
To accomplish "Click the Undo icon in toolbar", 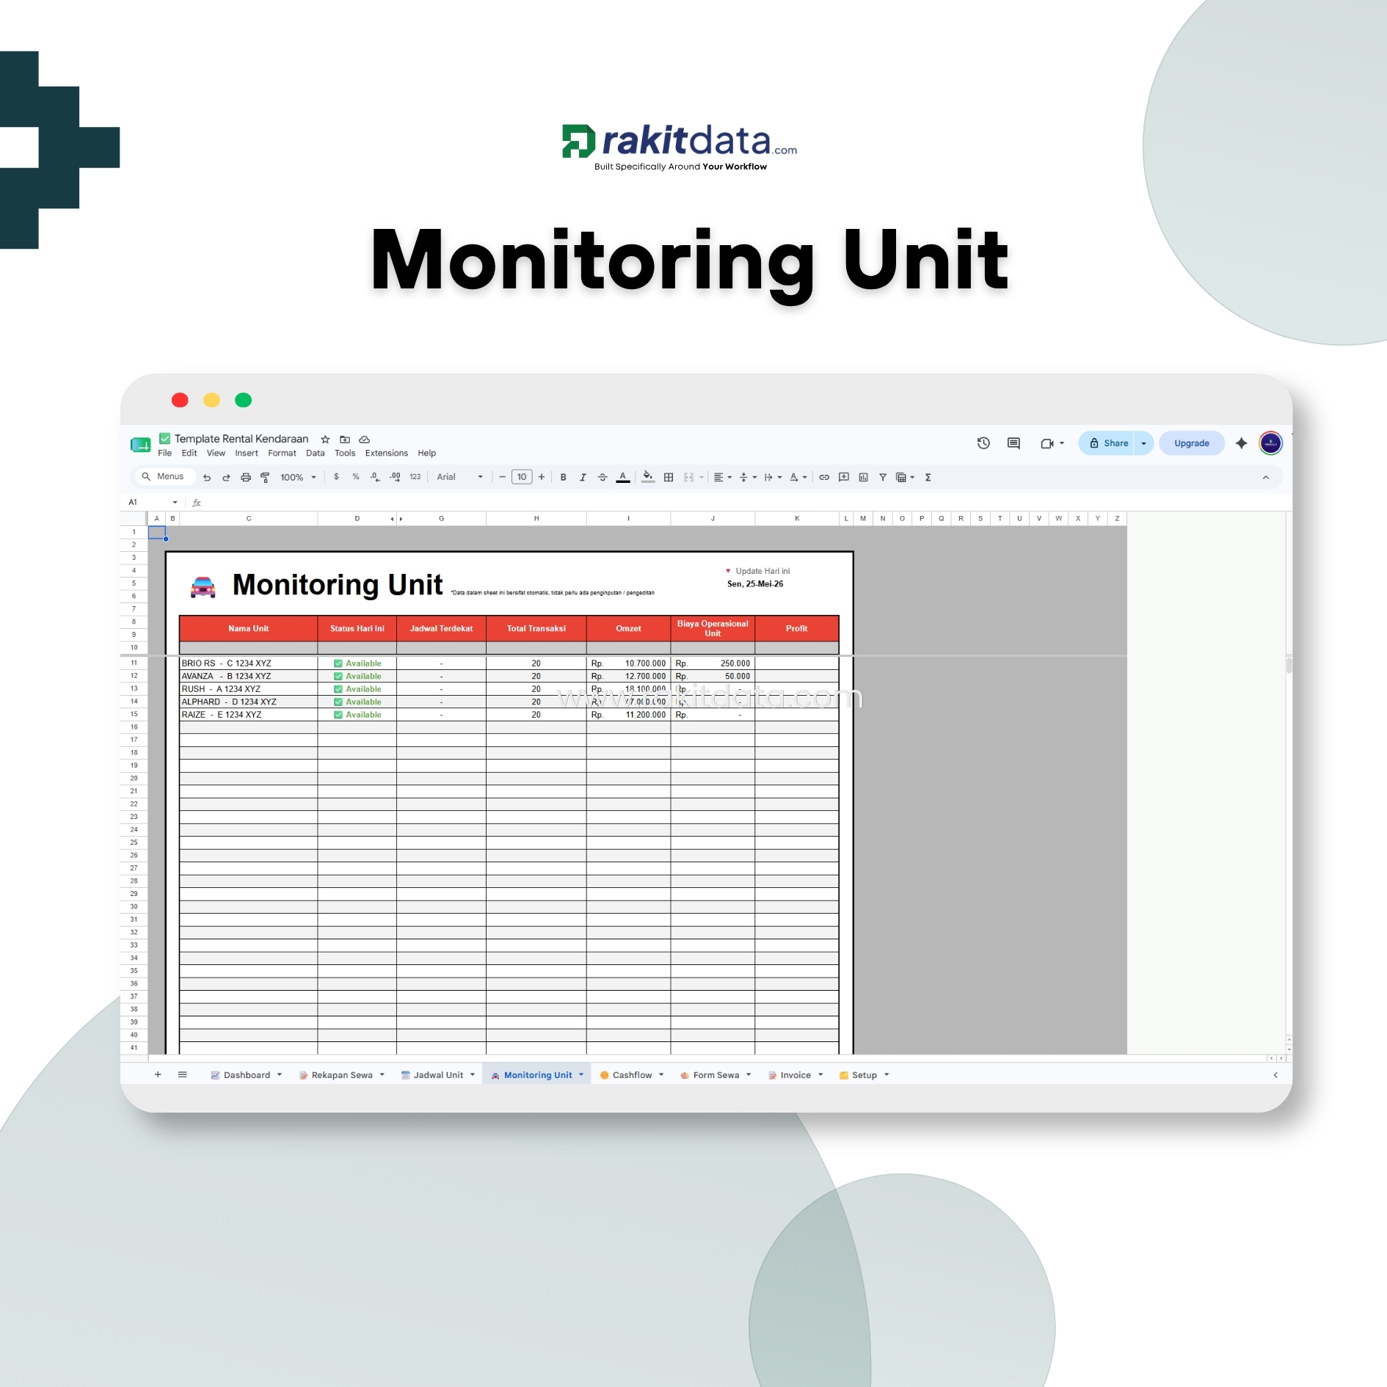I will pyautogui.click(x=207, y=477).
